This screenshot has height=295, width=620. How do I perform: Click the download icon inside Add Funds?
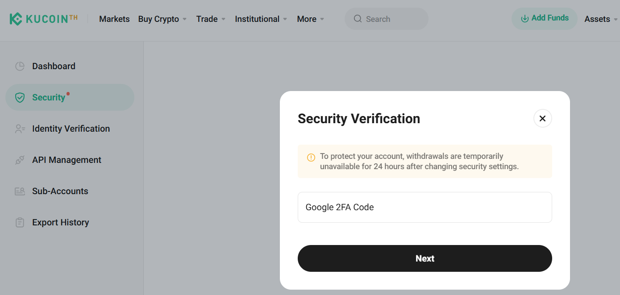[x=524, y=19]
